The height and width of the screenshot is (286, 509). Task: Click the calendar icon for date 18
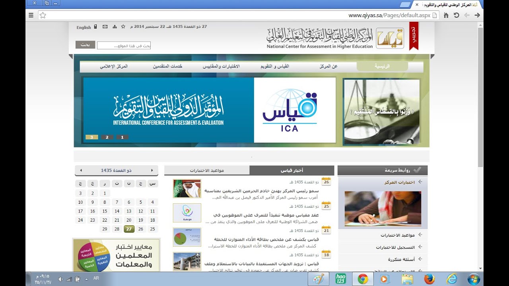(x=326, y=254)
